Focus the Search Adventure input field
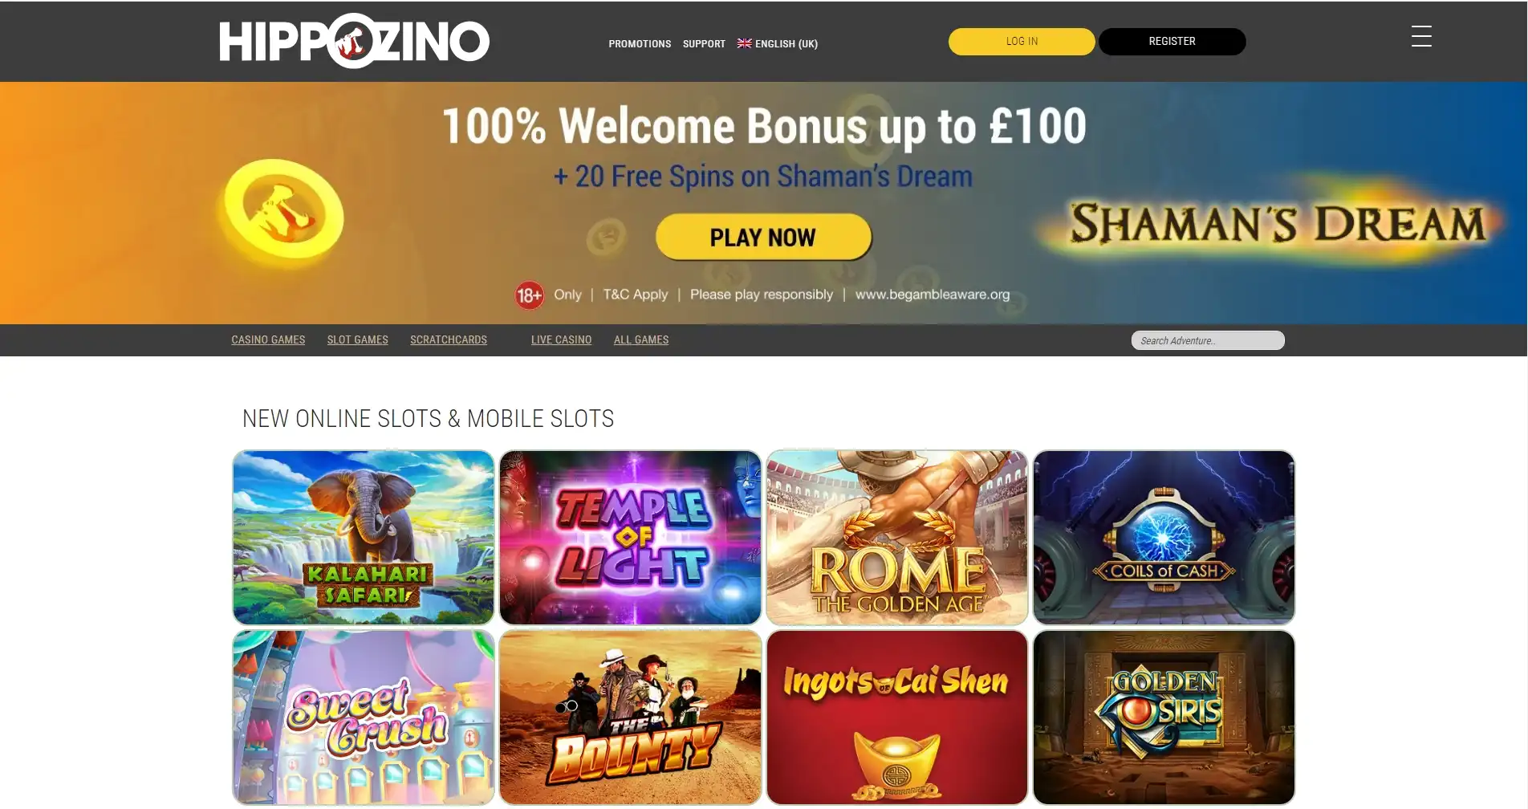The image size is (1528, 809). [x=1208, y=340]
